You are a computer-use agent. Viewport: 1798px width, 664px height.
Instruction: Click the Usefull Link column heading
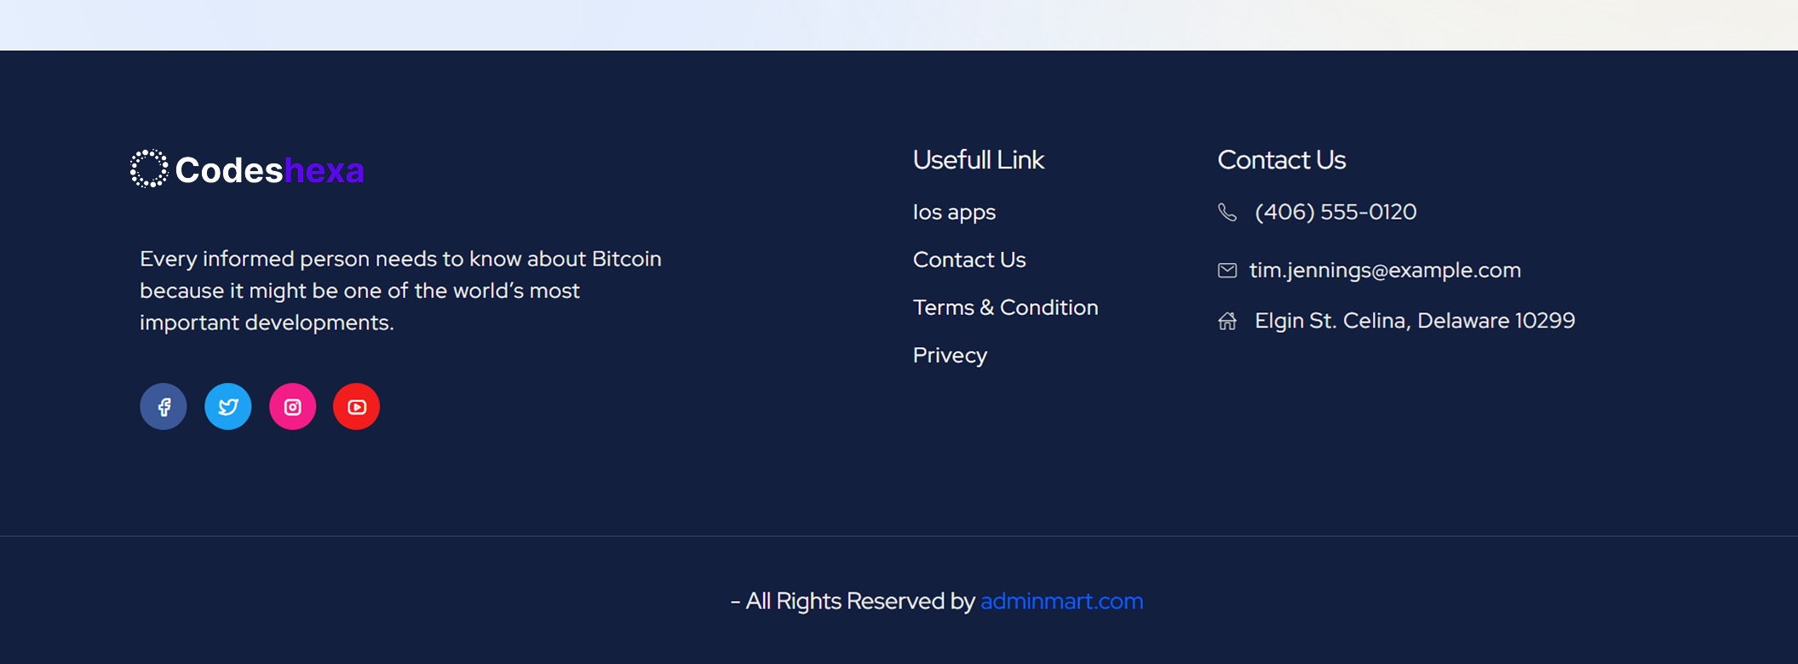[x=978, y=160]
